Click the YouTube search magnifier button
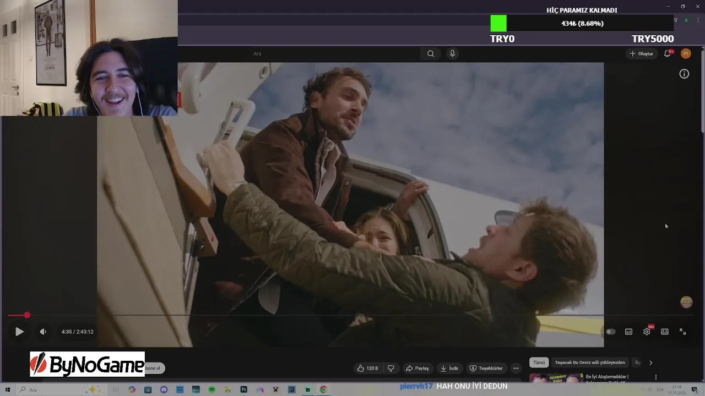This screenshot has height=396, width=705. click(x=431, y=53)
